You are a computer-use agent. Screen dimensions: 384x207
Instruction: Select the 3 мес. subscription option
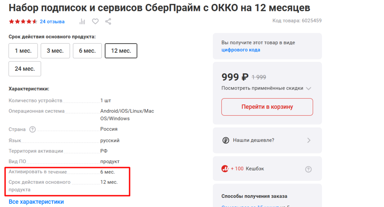[55, 51]
